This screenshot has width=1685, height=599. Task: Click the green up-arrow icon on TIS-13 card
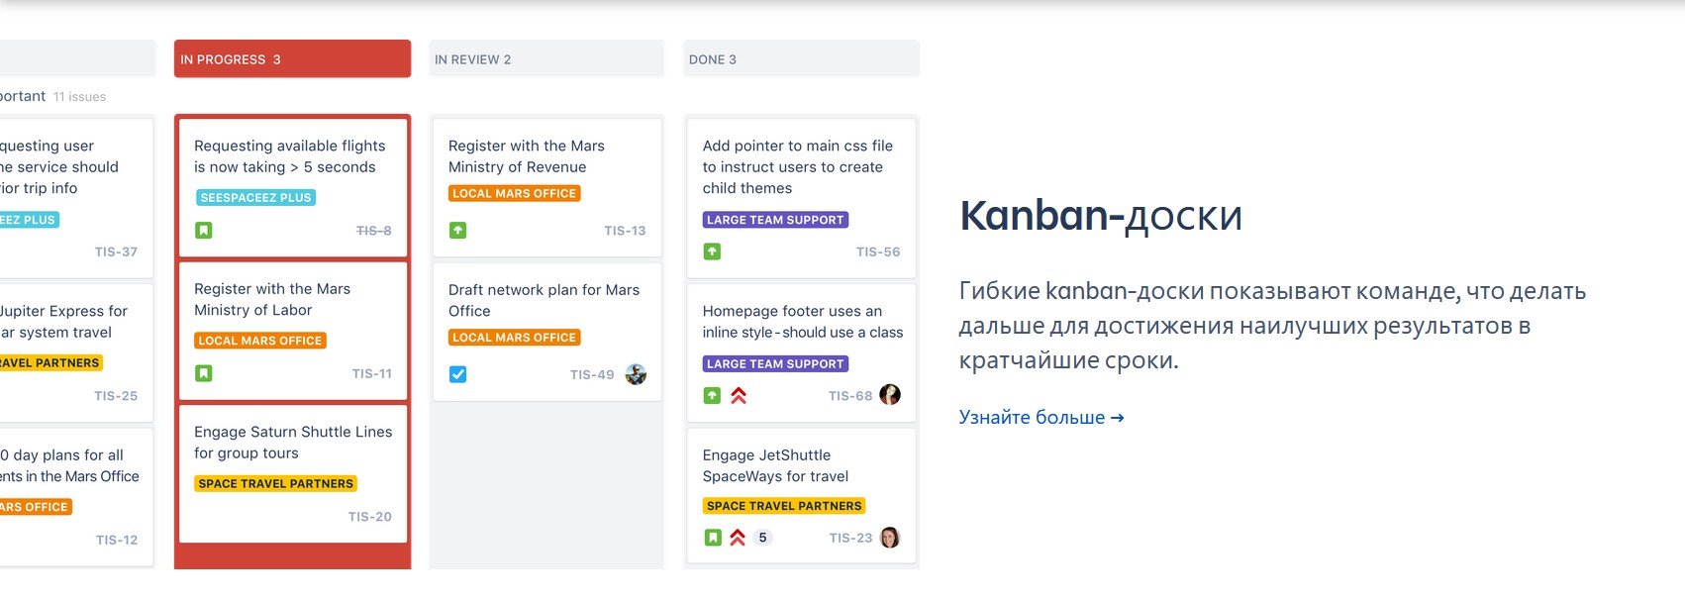click(457, 231)
